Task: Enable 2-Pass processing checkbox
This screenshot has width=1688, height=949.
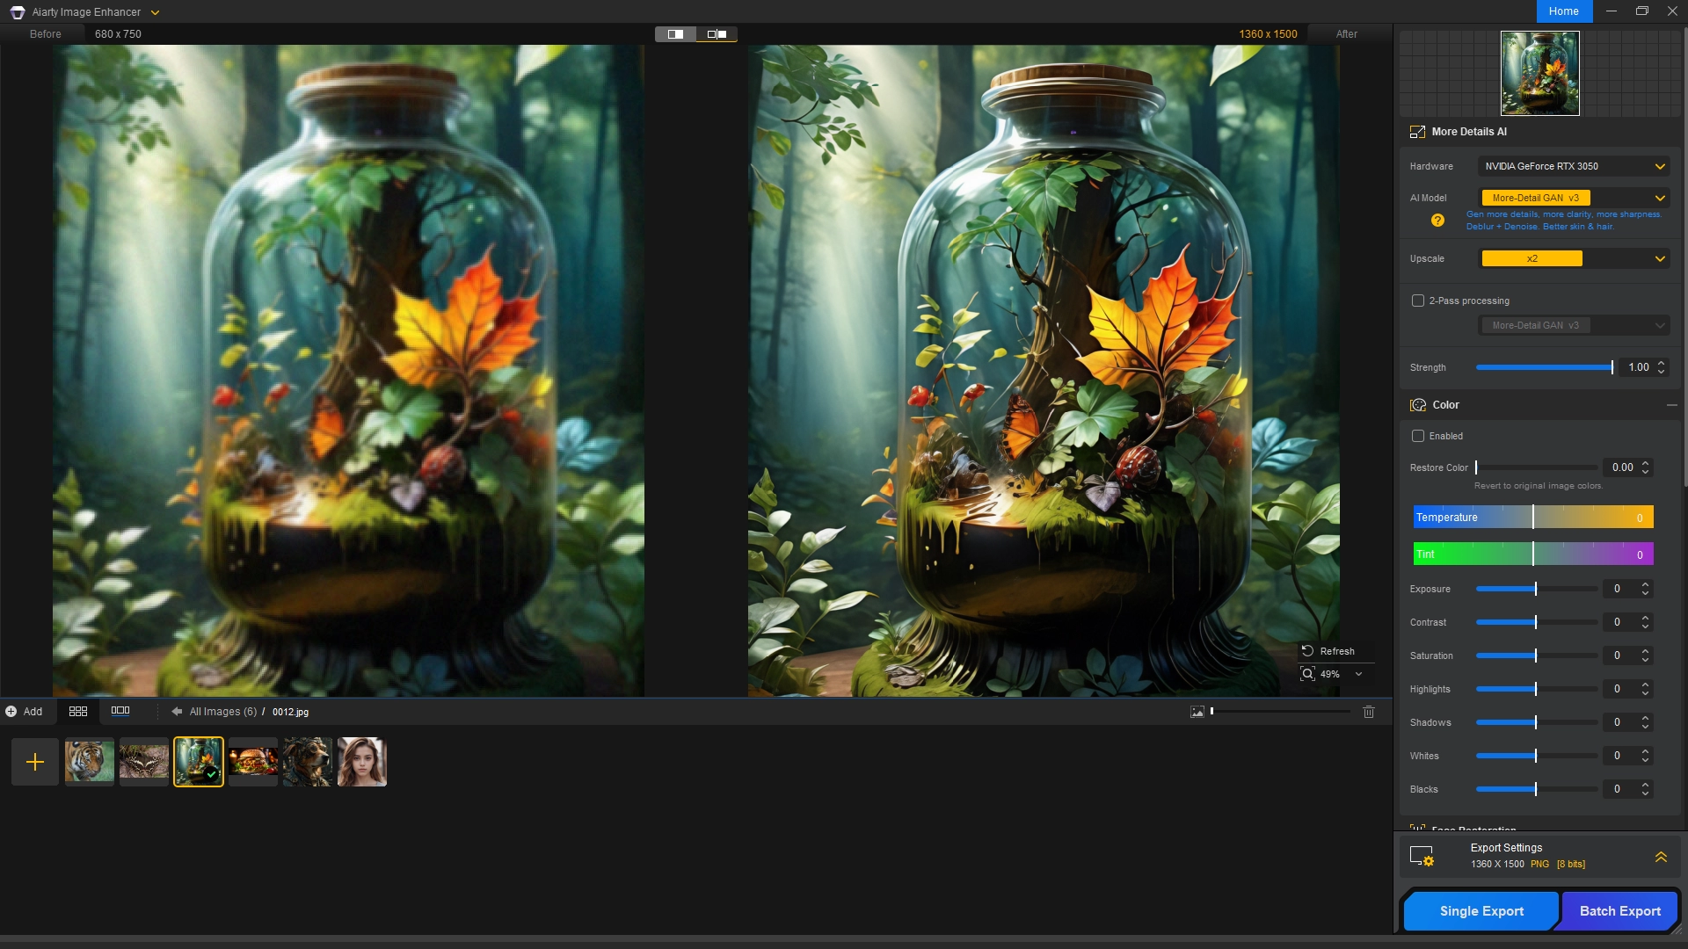Action: click(1418, 301)
